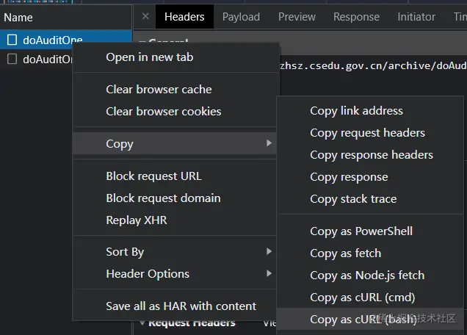Click the second doAuditOne request icon
467x335 pixels.
12,60
